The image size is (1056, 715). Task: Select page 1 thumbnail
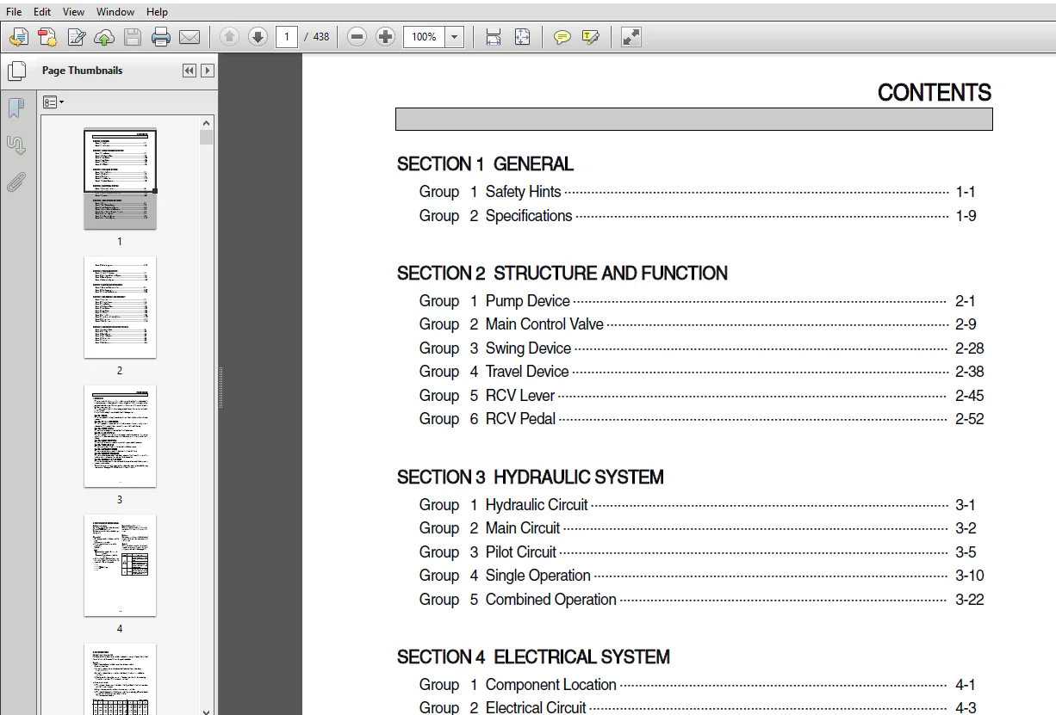pyautogui.click(x=120, y=179)
